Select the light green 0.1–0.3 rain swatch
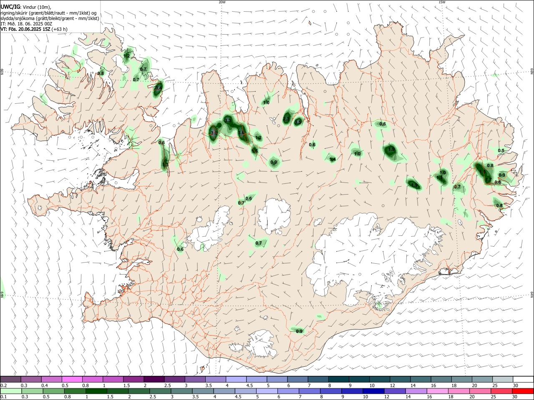 coord(11,391)
